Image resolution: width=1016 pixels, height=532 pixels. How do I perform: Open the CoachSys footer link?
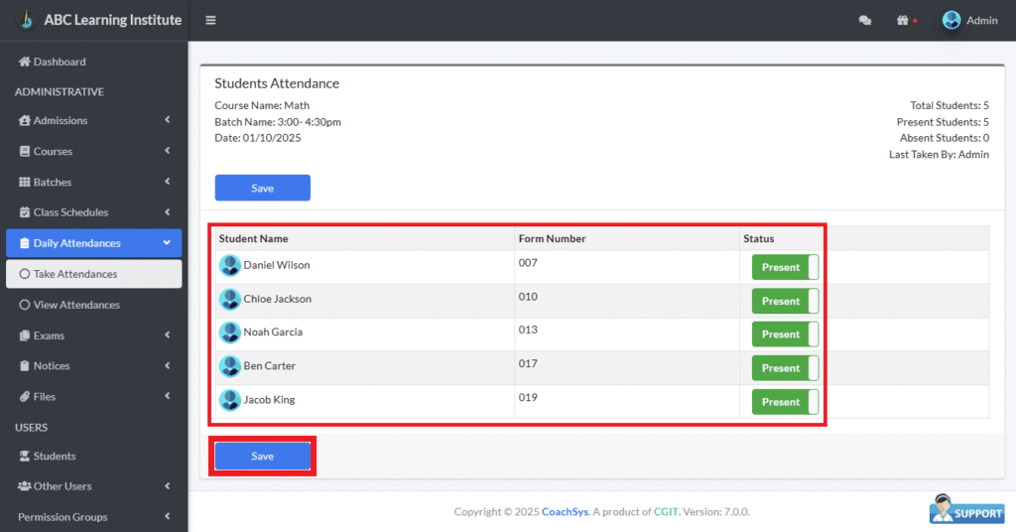click(565, 512)
